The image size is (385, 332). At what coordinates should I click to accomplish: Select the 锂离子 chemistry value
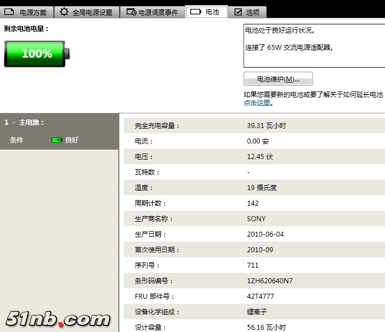point(257,312)
